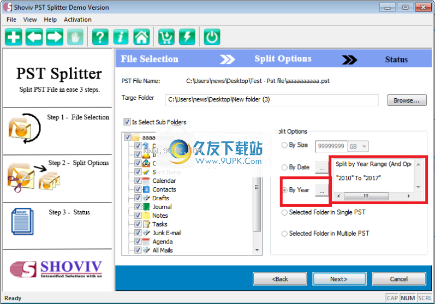This screenshot has height=304, width=435.
Task: Select the Drafts folder name in tree
Action: coord(160,198)
